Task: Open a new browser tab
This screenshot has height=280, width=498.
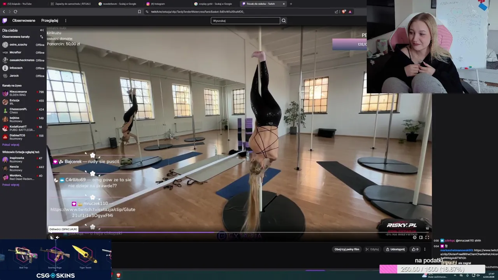Action: coord(291,4)
